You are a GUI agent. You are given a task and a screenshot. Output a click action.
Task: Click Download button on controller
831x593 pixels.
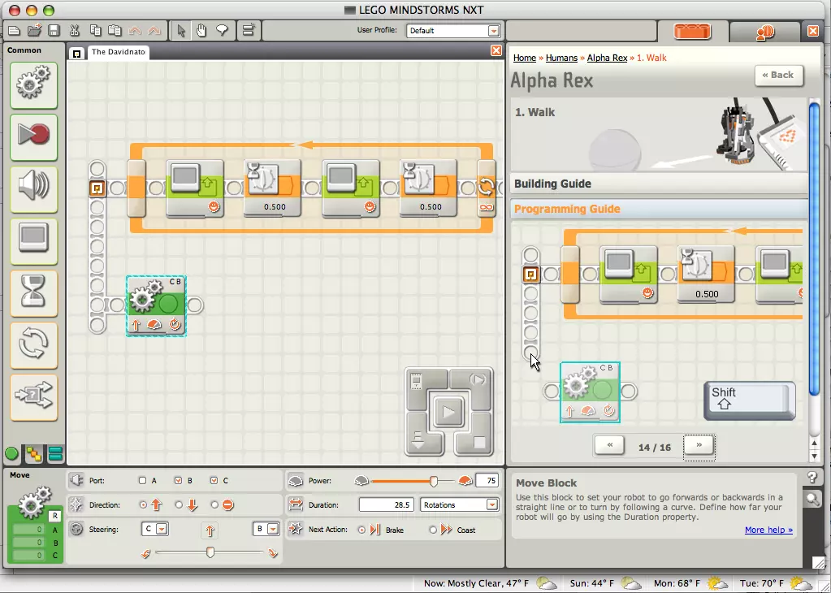[x=419, y=439]
